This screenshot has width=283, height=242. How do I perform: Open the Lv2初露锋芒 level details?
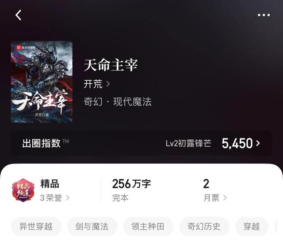pyautogui.click(x=188, y=143)
